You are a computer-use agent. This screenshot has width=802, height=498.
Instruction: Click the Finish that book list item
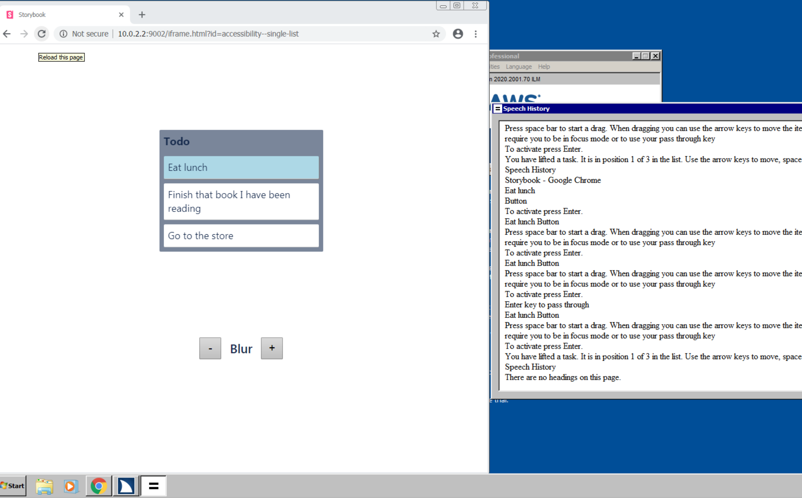pos(240,201)
